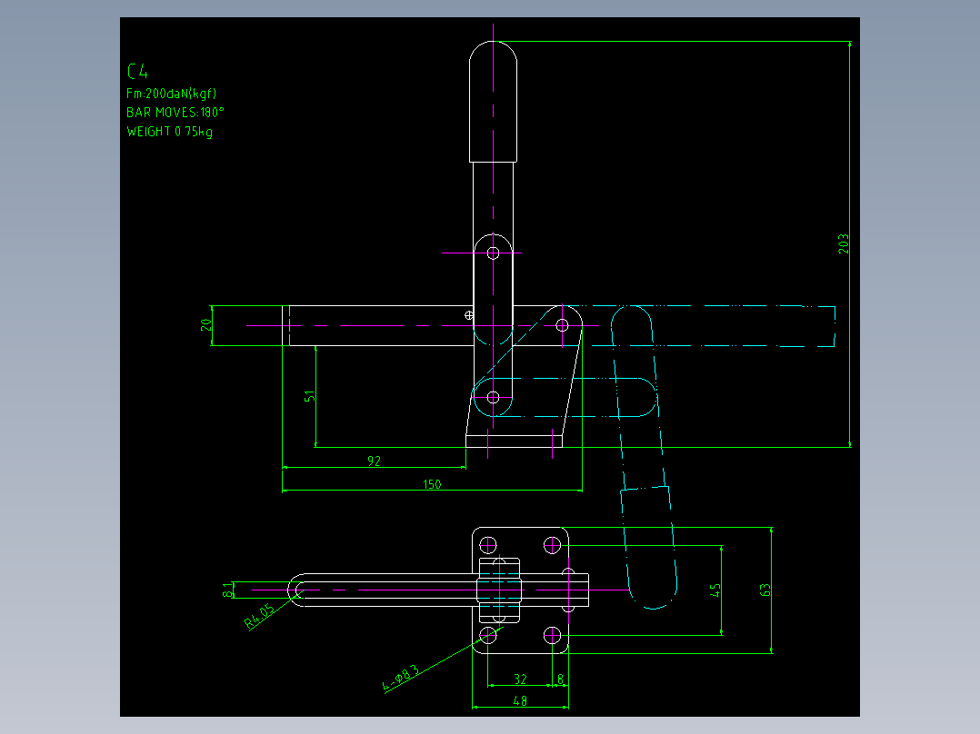Select the 32 hole spacing dimension

(x=520, y=679)
